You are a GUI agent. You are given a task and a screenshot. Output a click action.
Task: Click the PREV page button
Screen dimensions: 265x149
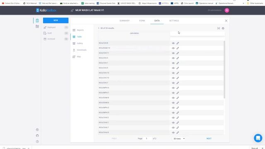click(114, 139)
